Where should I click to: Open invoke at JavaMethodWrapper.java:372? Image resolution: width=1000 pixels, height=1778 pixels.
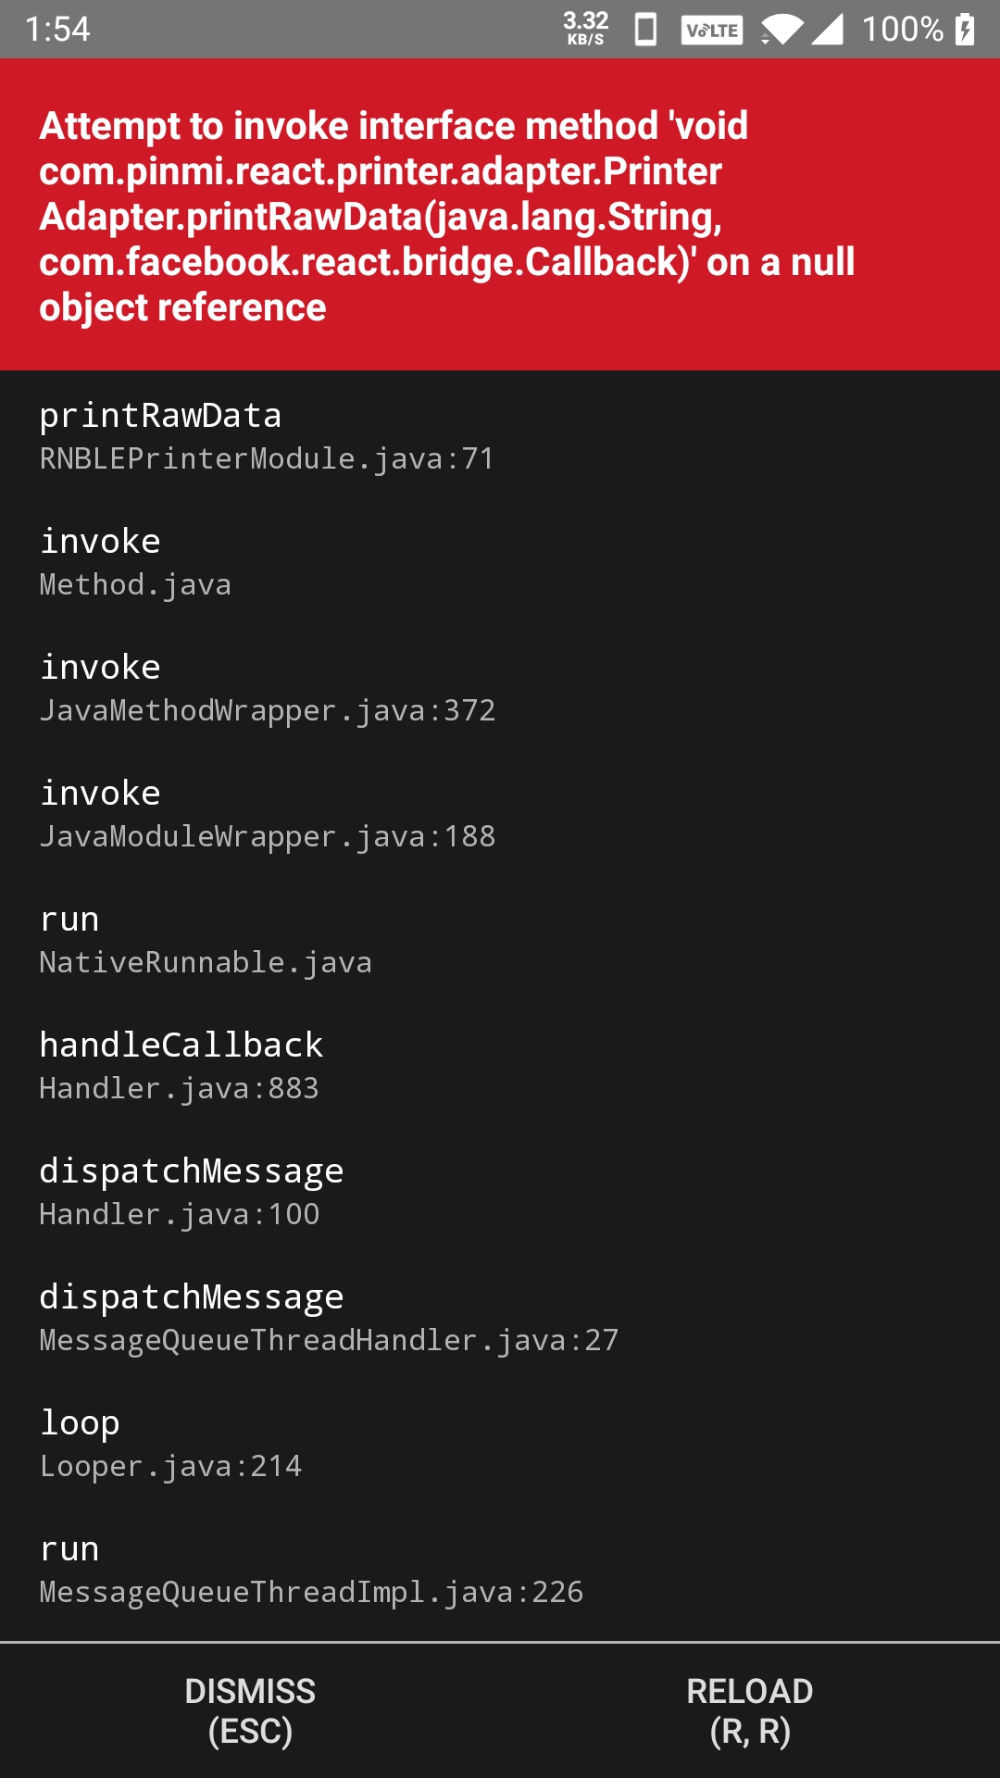(269, 687)
